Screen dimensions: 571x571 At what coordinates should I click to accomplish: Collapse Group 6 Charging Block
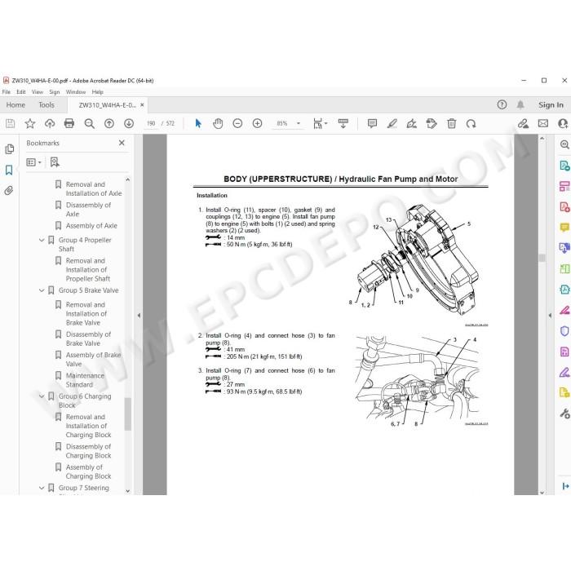42,396
